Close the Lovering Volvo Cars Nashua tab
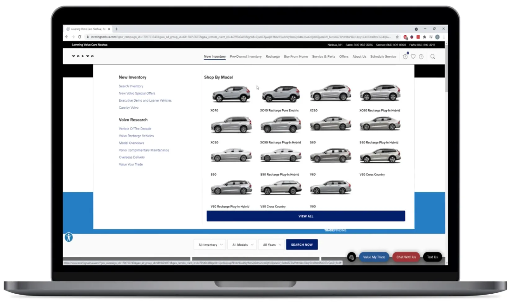The height and width of the screenshot is (307, 511). (109, 29)
